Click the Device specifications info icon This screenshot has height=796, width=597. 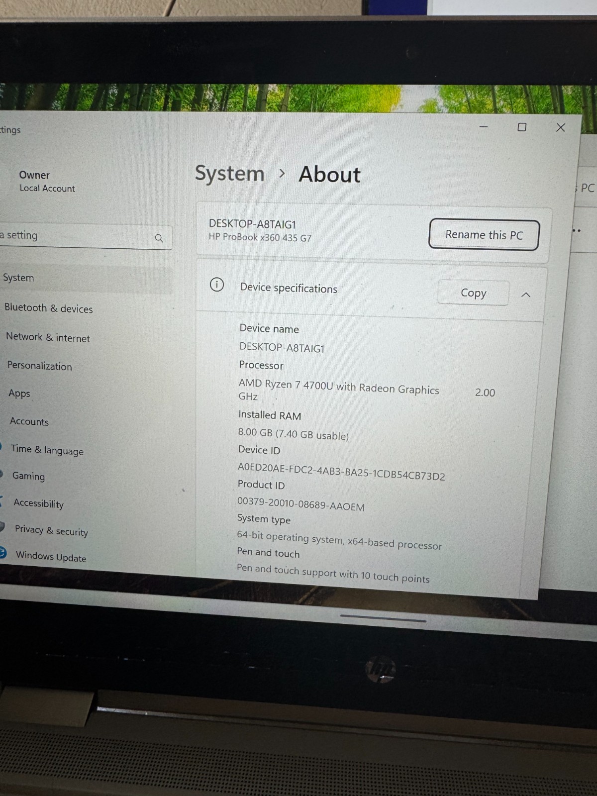217,285
